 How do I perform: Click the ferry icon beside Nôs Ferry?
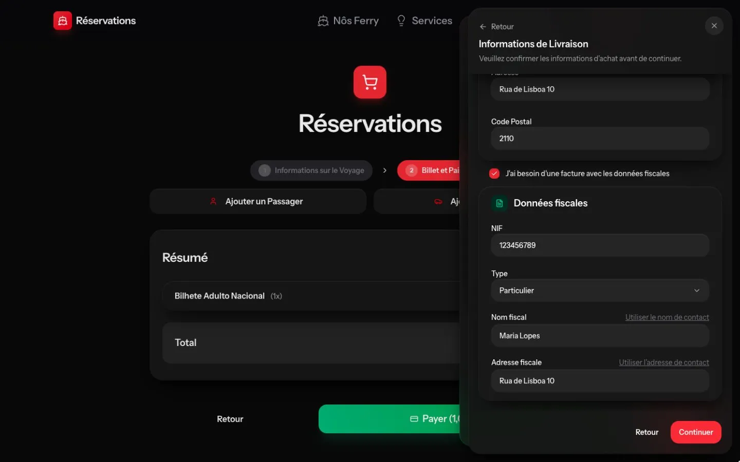click(x=323, y=21)
